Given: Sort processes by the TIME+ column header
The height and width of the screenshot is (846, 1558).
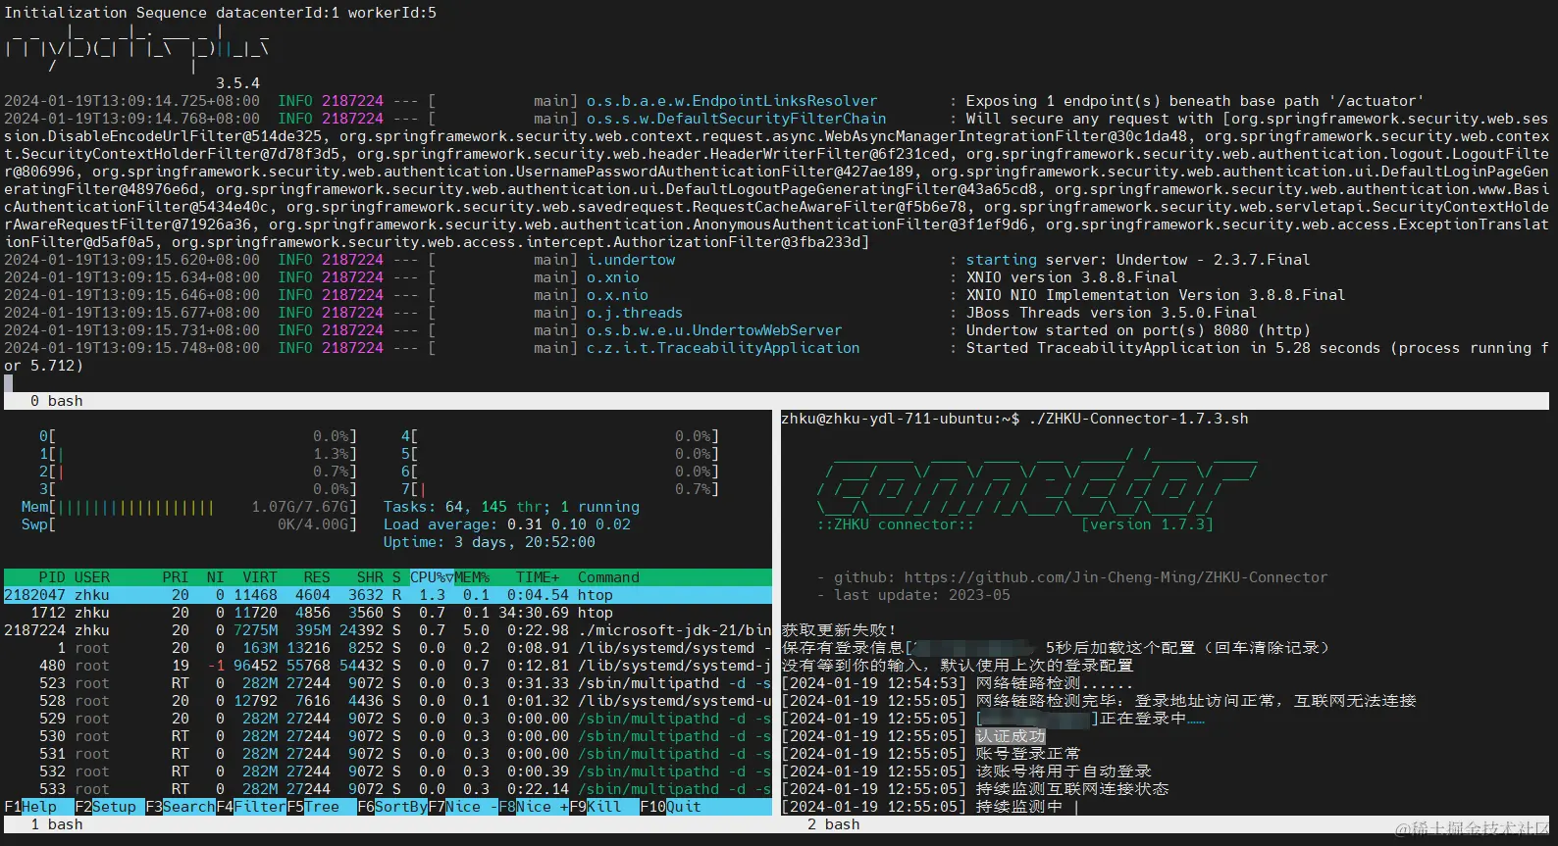Looking at the screenshot, I should coord(538,577).
